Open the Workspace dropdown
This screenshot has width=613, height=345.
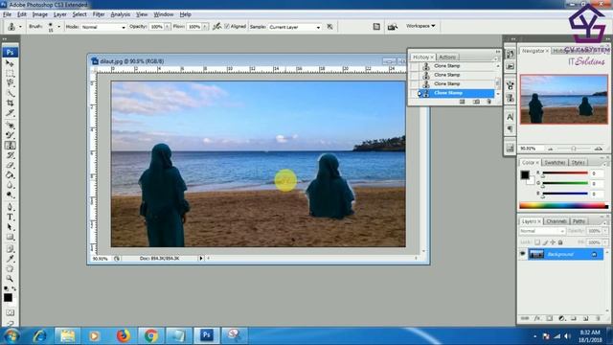click(420, 26)
